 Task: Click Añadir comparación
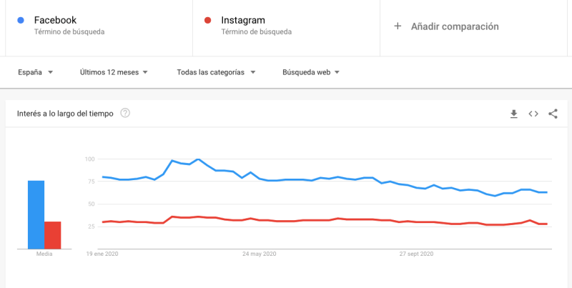455,26
